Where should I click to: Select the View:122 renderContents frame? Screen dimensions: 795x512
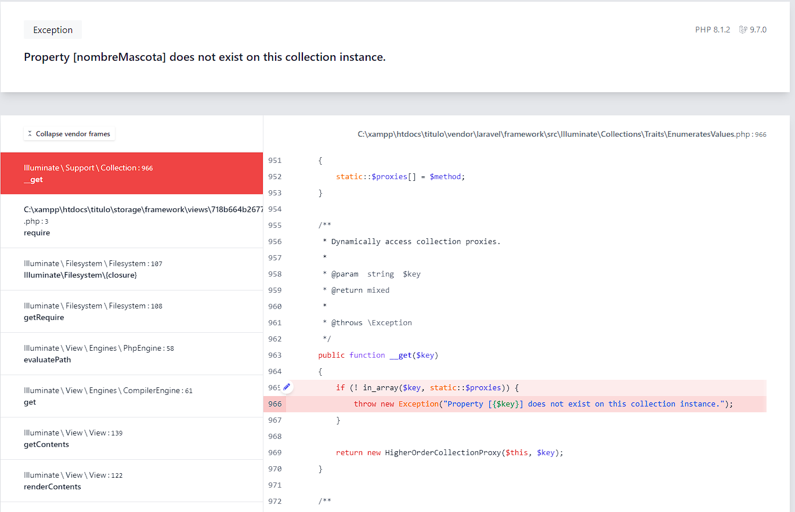click(132, 481)
